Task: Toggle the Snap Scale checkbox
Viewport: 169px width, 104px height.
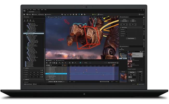Action: click(126, 36)
